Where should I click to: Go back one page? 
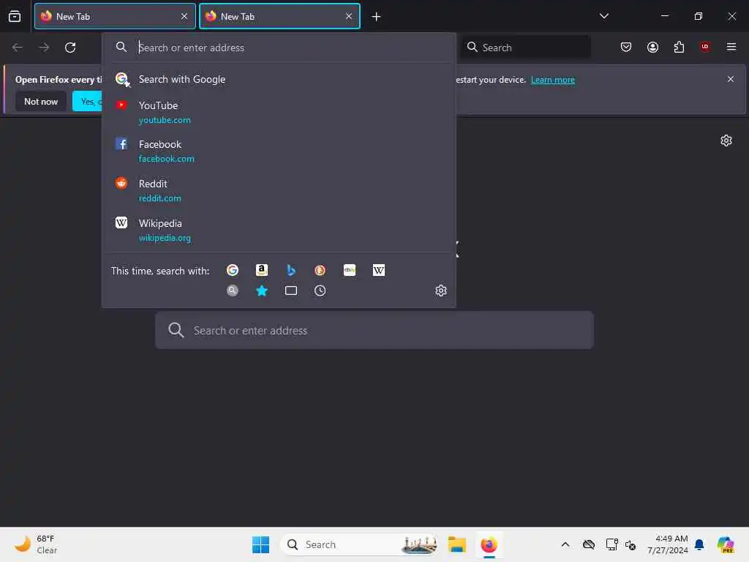point(18,48)
